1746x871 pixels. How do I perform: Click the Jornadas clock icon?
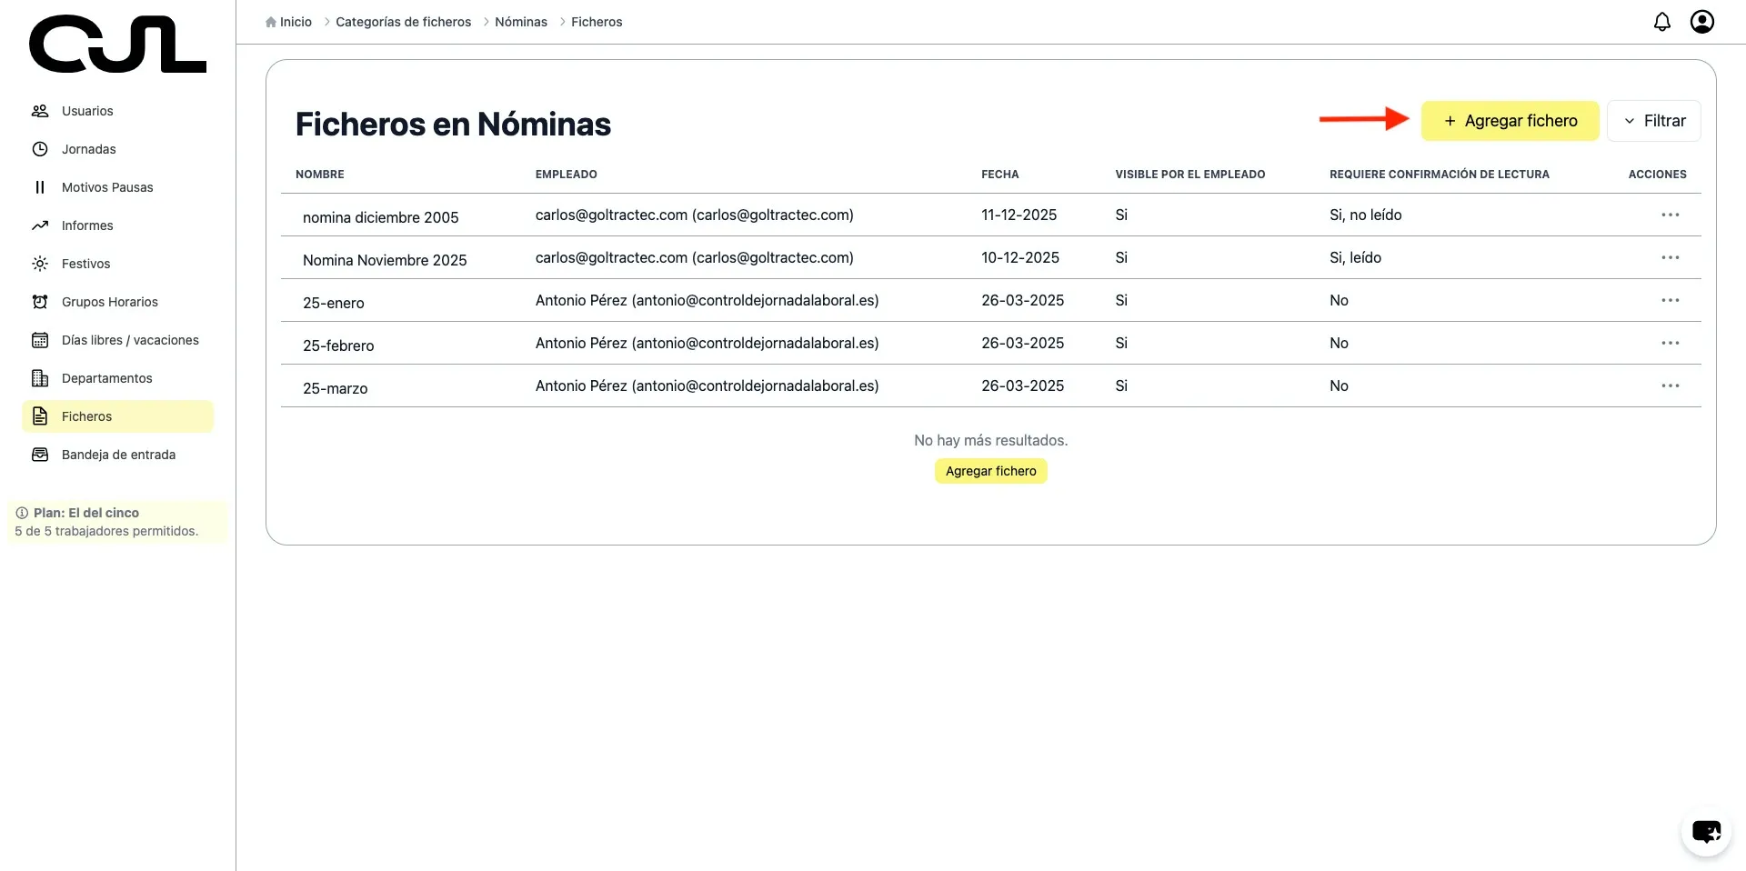pyautogui.click(x=40, y=149)
